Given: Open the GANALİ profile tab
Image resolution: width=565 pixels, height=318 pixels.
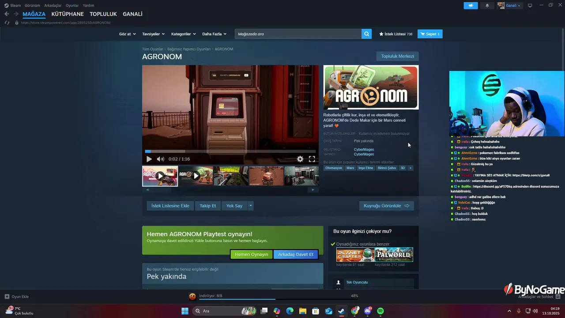Looking at the screenshot, I should 132,14.
